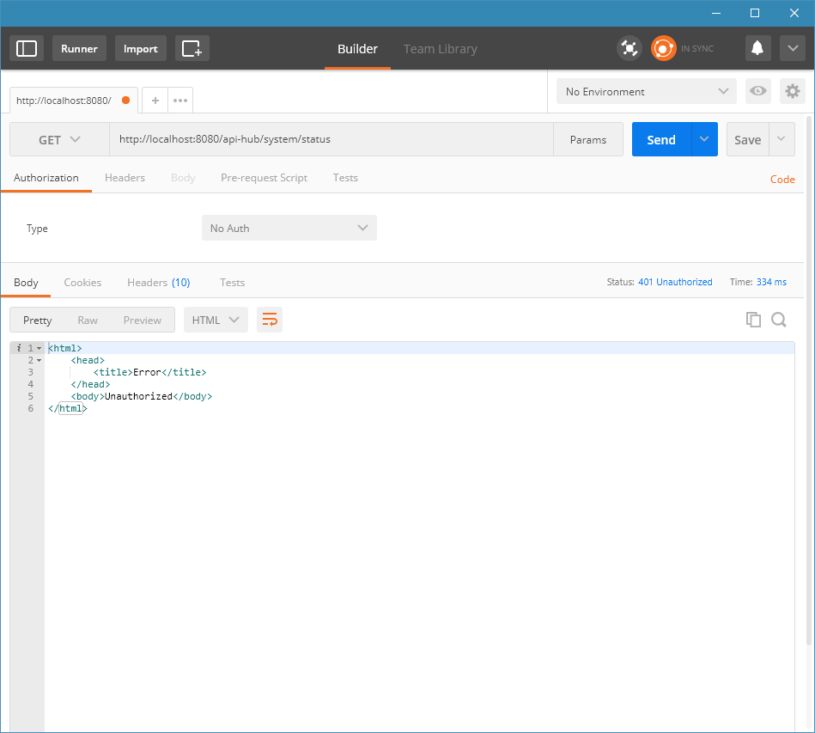Open the header dropdown chevron menu
This screenshot has height=733, width=815.
point(792,48)
